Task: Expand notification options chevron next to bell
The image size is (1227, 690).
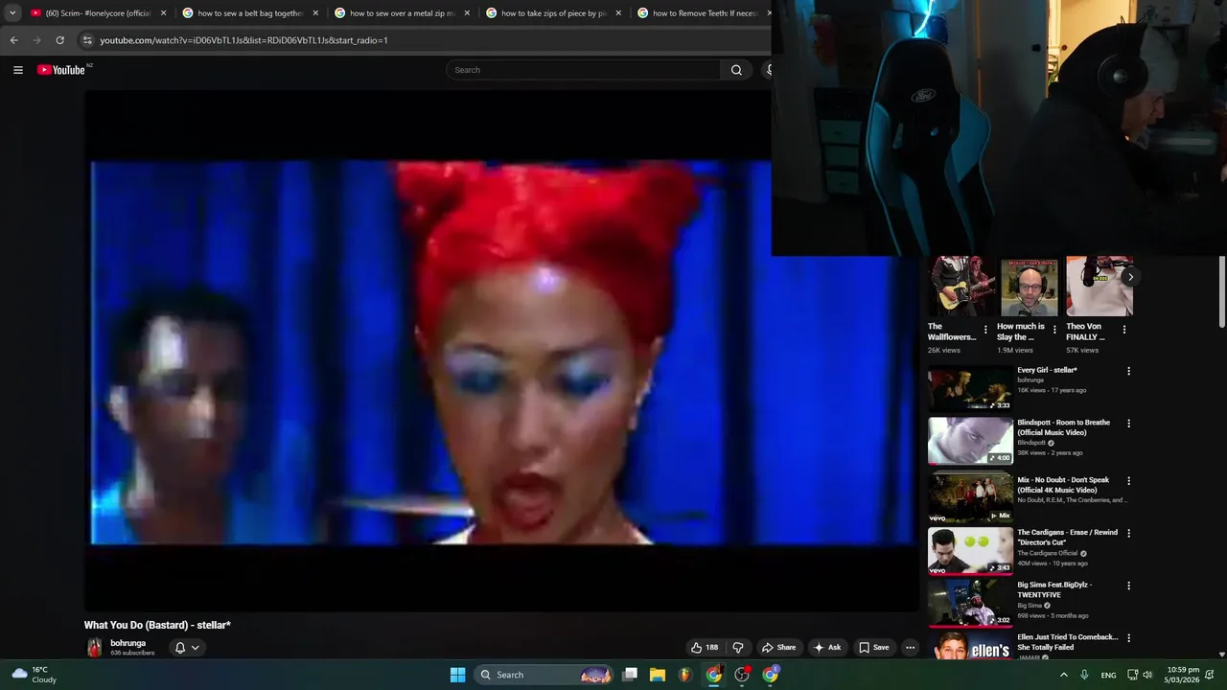Action: [x=195, y=648]
